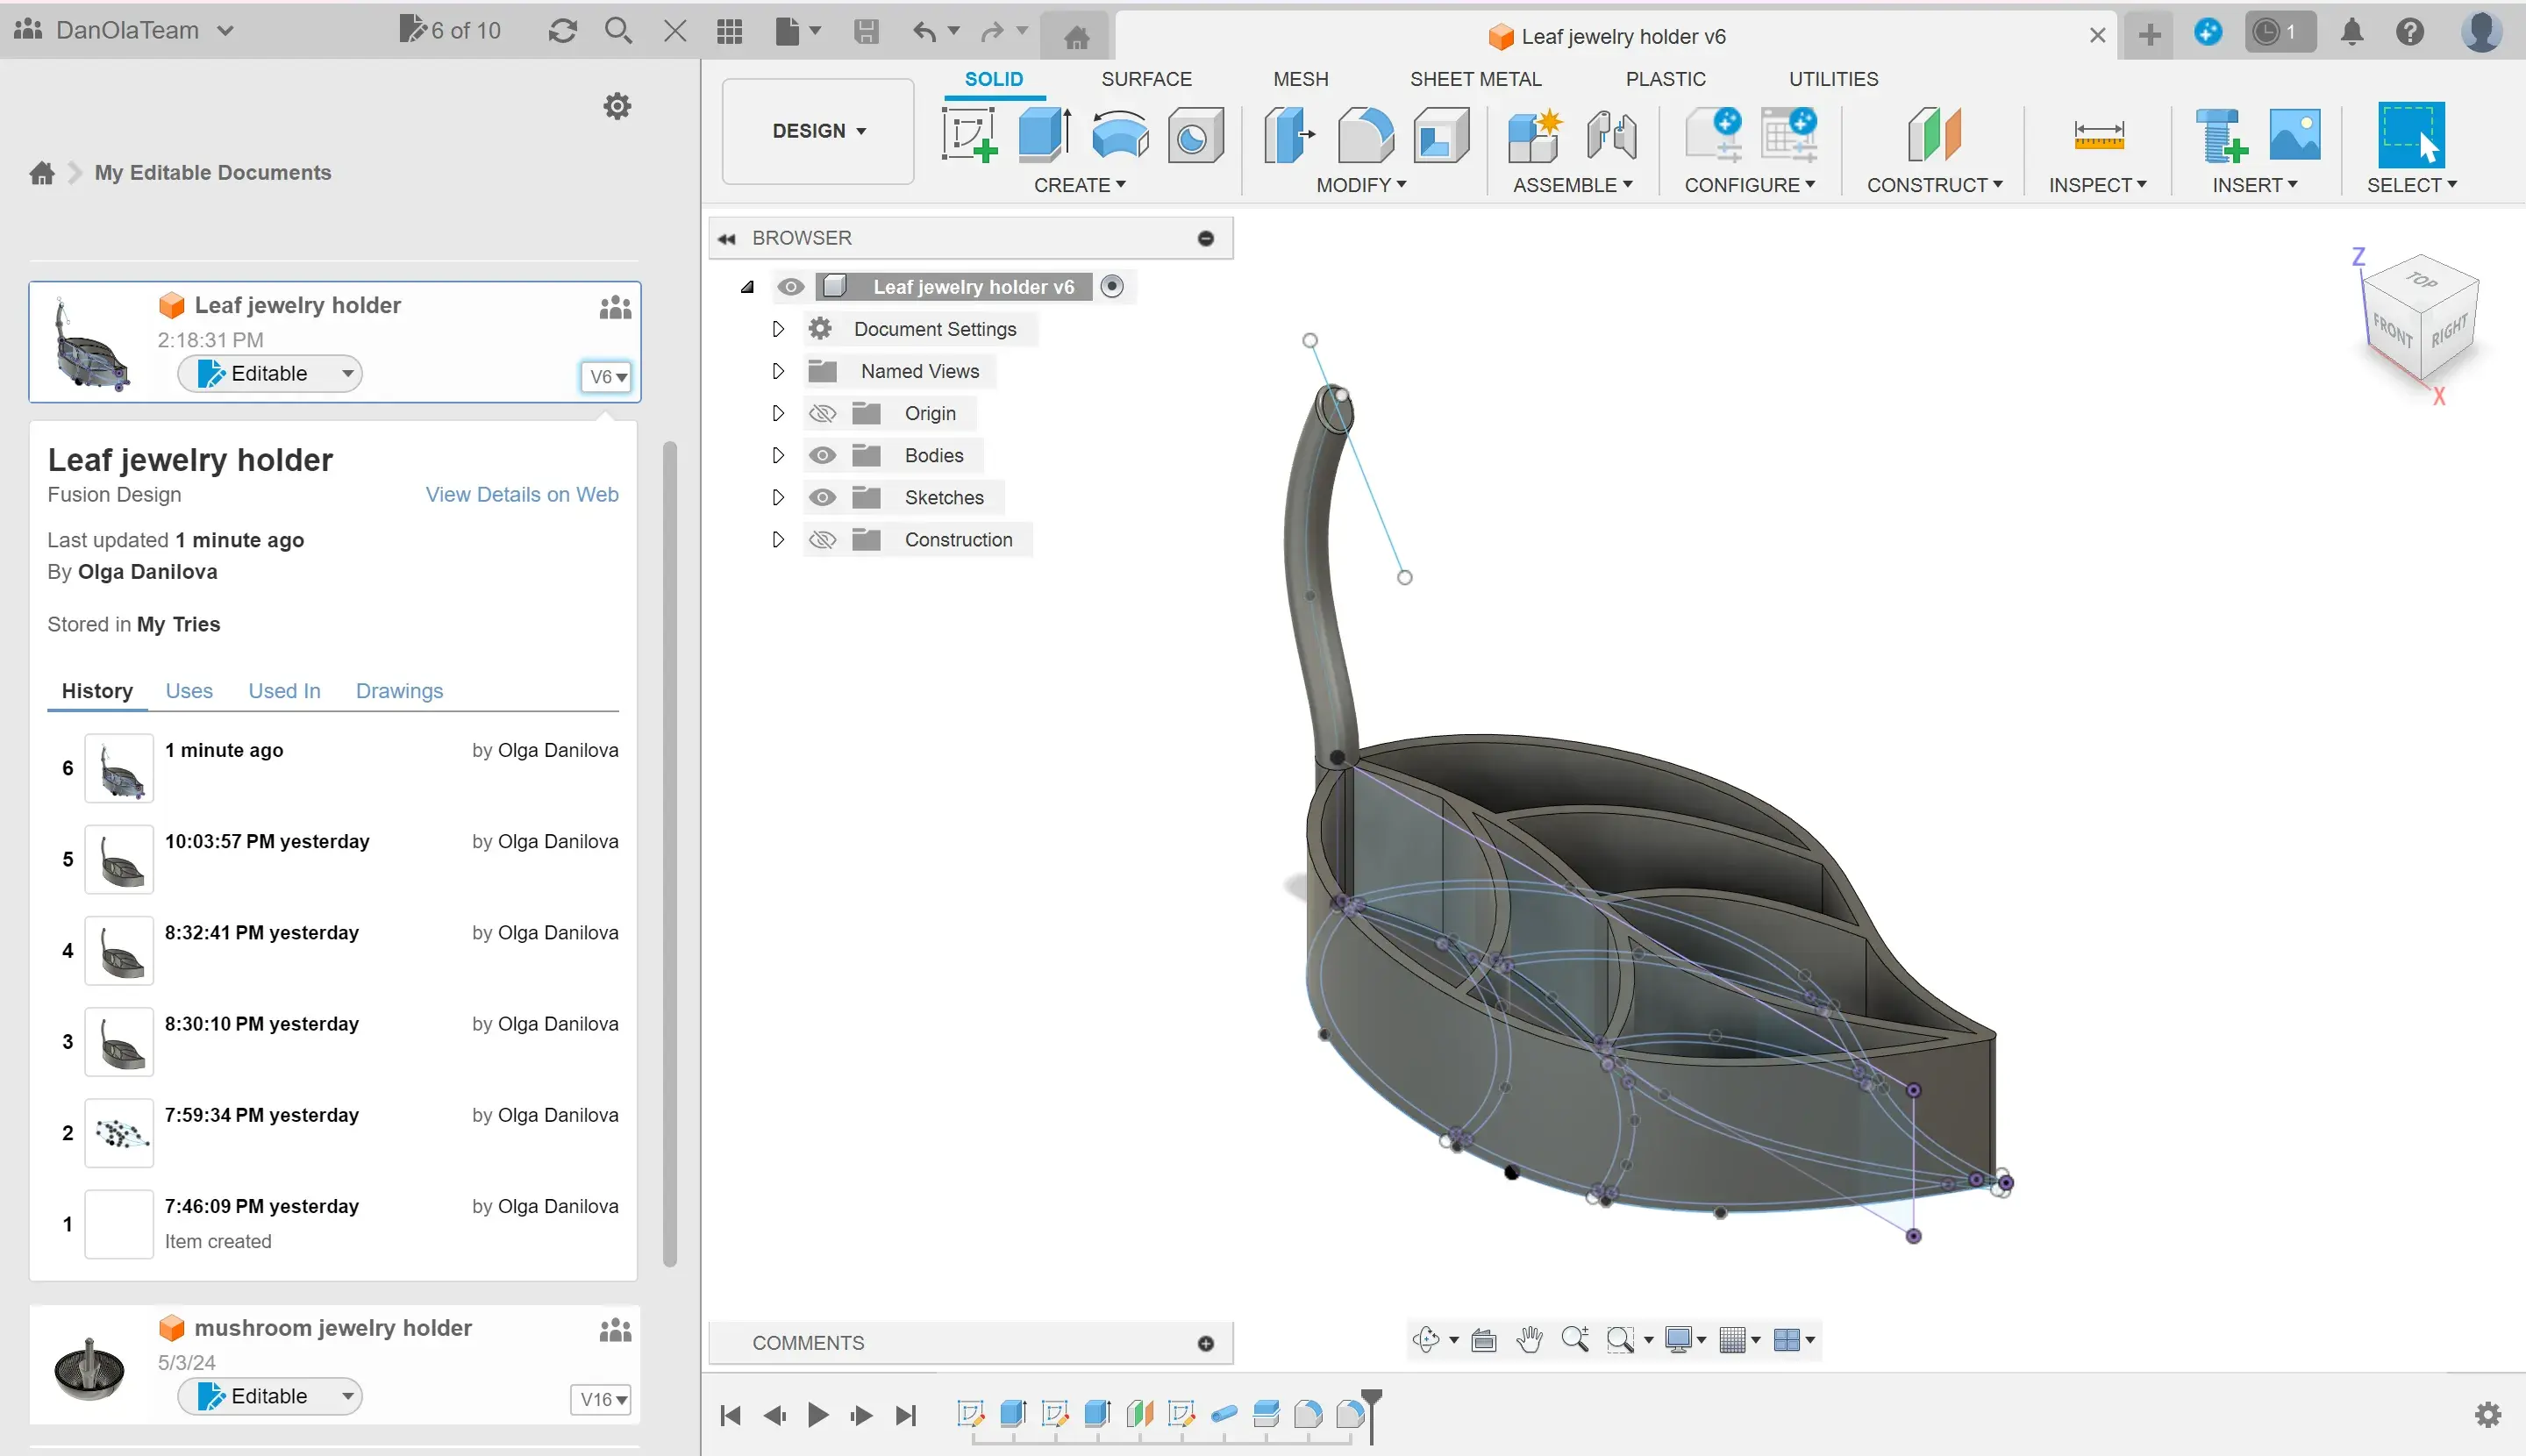Switch to the SHEET METAL tab
Image resolution: width=2526 pixels, height=1456 pixels.
(1475, 79)
